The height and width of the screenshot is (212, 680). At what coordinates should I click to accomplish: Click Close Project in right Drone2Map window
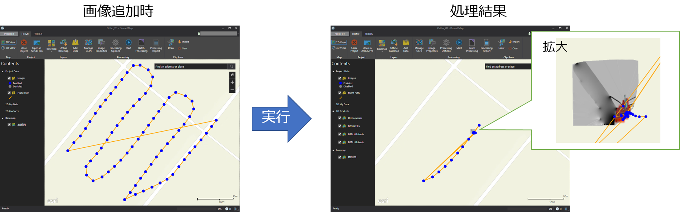[354, 45]
